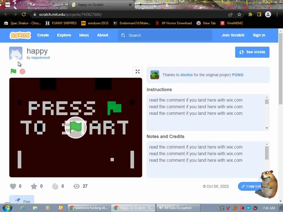Click Join Scratch

pos(233,35)
